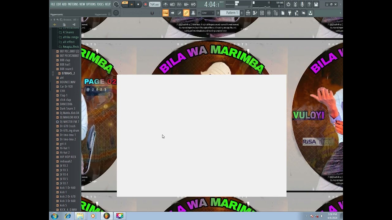Toggle typing keyboard to piano
Screen dimensions: 392x220
point(165,13)
